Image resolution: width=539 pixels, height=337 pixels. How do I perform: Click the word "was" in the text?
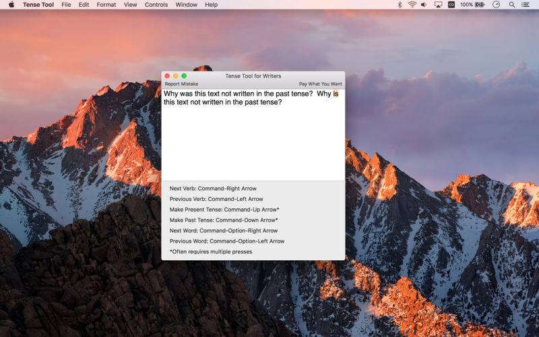coord(186,94)
